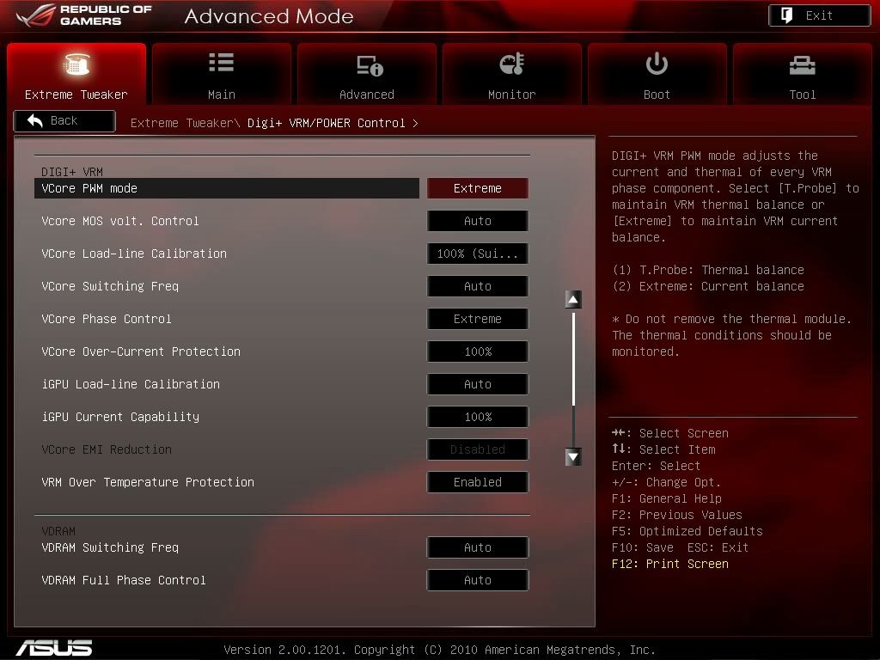Image resolution: width=880 pixels, height=660 pixels.
Task: Select VCore MOS volt. Control row
Action: pyautogui.click(x=120, y=221)
